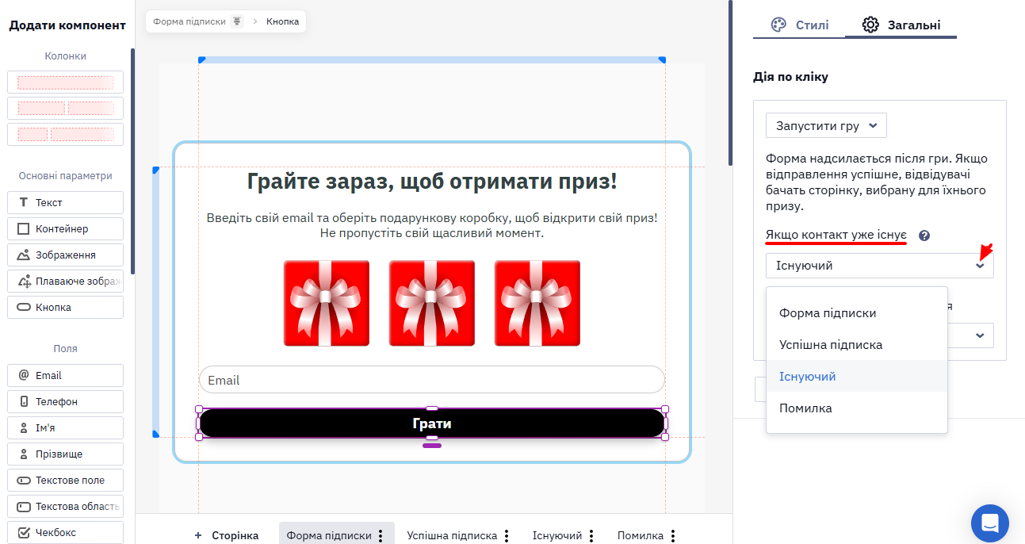The height and width of the screenshot is (544, 1025).
Task: Open options menu for Існуючий page
Action: point(591,535)
